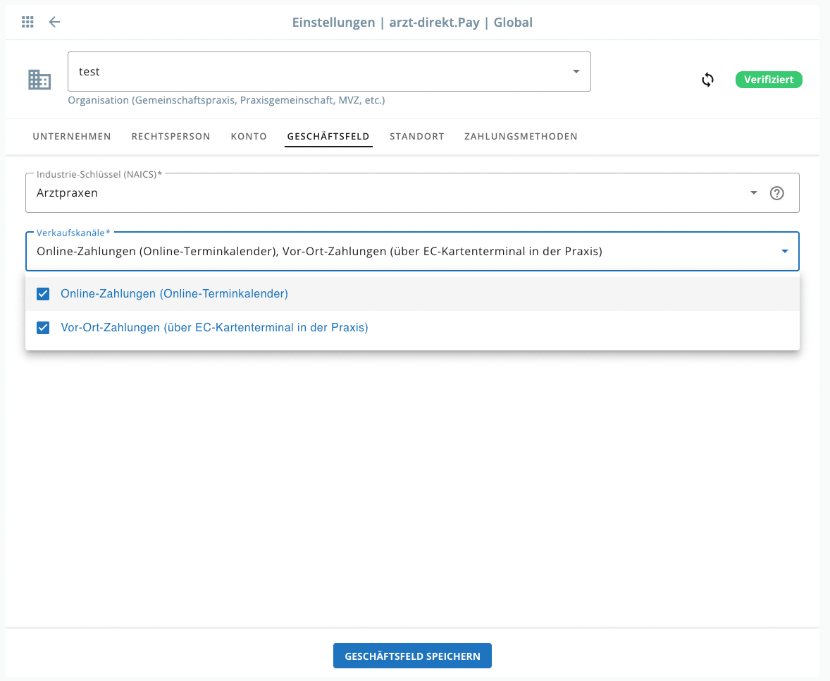830x681 pixels.
Task: Expand the organisation selector dropdown arrow
Action: (576, 72)
